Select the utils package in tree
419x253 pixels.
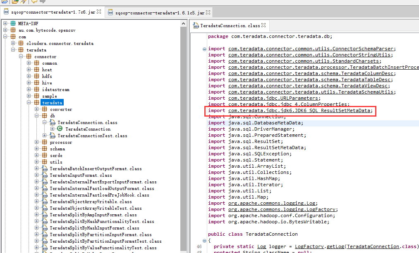(x=56, y=162)
